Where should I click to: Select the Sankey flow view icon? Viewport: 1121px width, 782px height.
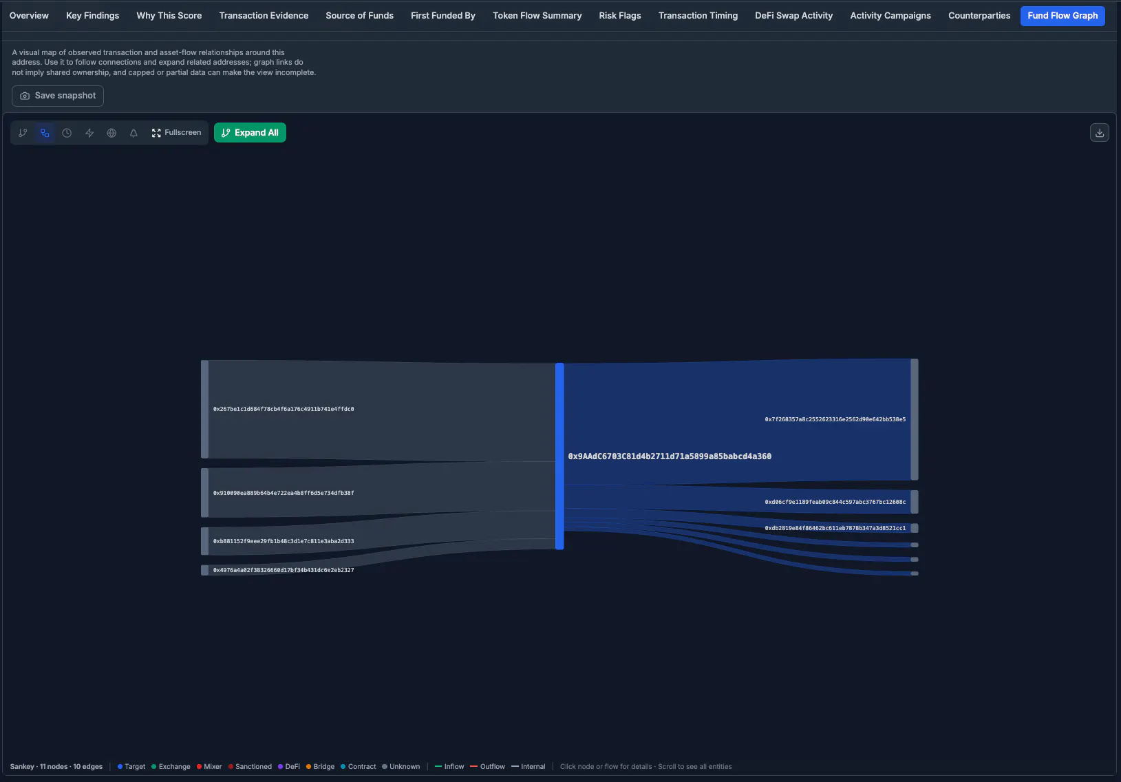(45, 133)
